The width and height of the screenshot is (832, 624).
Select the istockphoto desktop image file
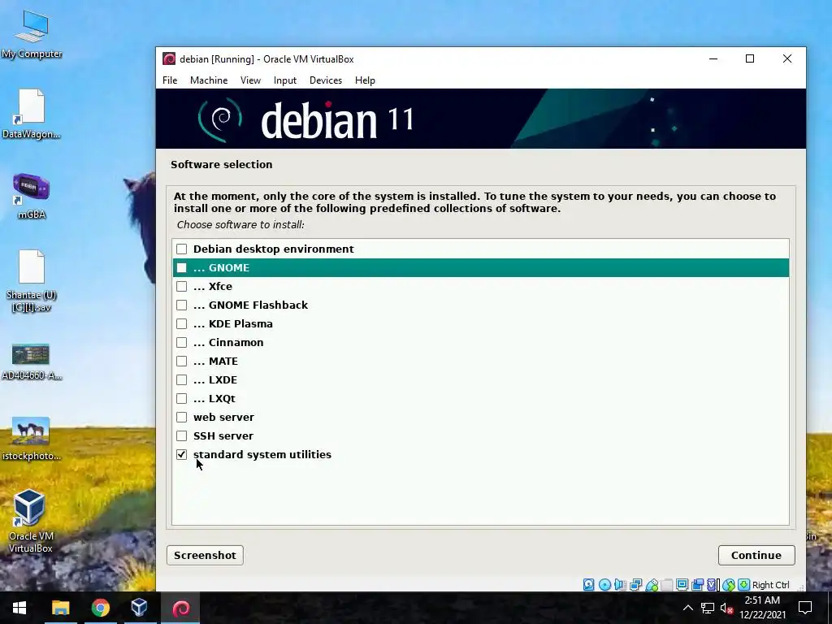32,438
